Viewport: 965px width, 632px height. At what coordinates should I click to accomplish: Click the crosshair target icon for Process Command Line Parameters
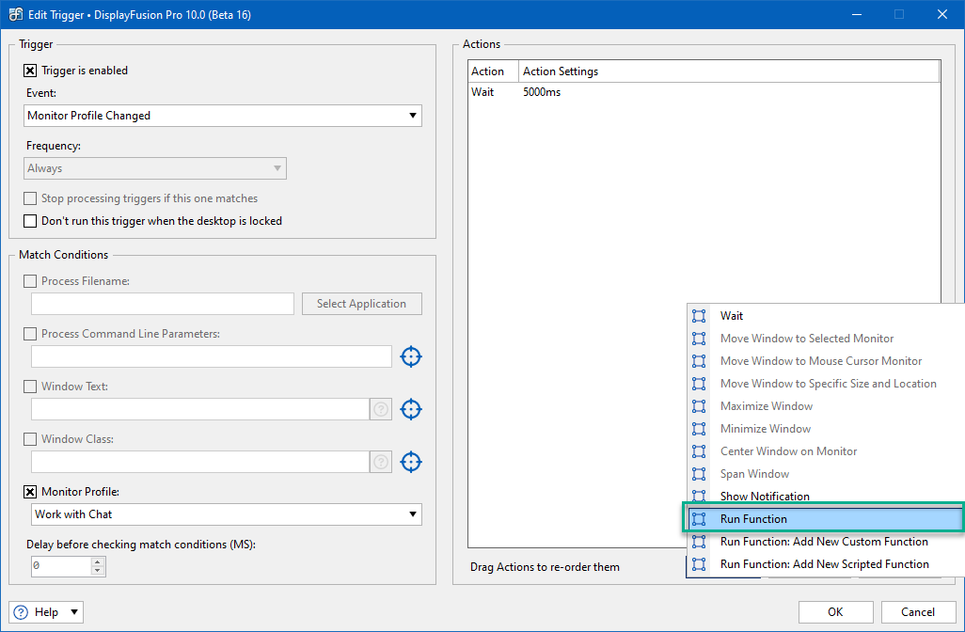410,356
